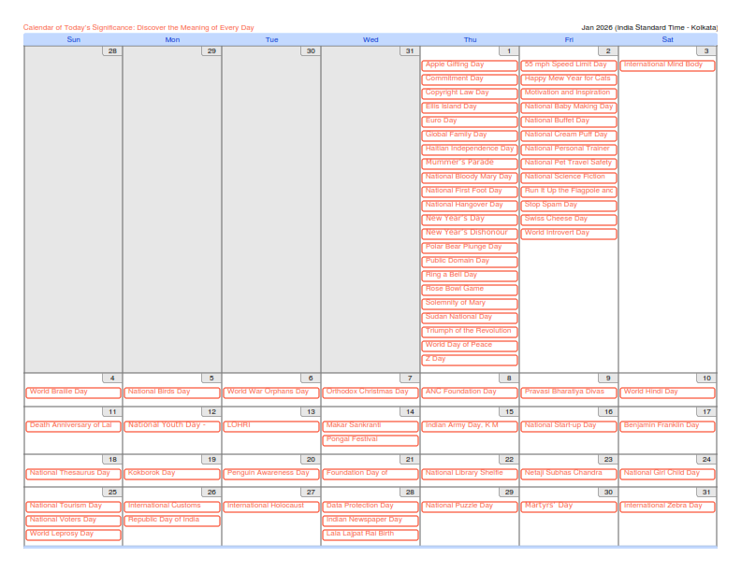Open the Public Domain Day event
Viewport: 741px width, 572px height.
pos(470,262)
